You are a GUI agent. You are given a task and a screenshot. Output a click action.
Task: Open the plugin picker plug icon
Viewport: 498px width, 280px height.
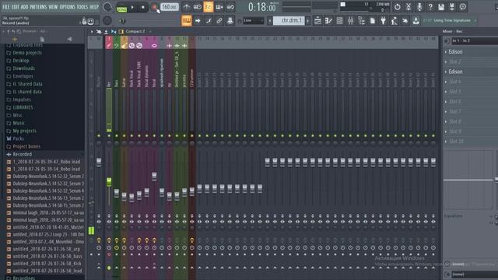384,21
